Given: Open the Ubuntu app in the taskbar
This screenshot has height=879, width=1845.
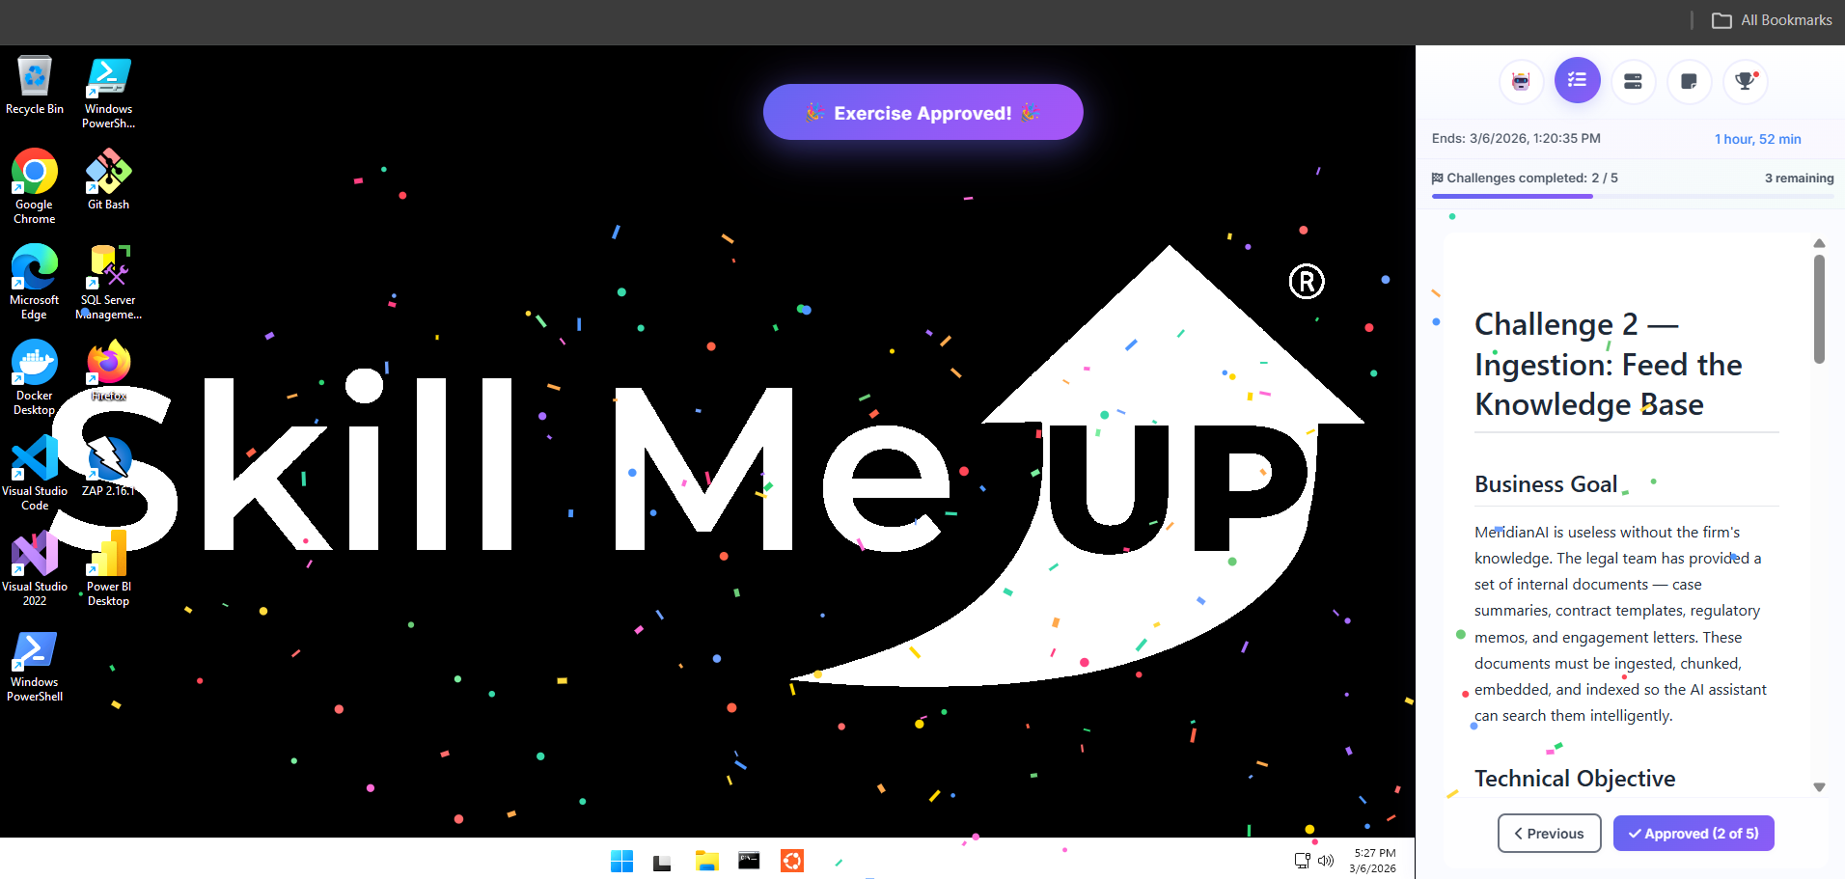Looking at the screenshot, I should click(792, 861).
